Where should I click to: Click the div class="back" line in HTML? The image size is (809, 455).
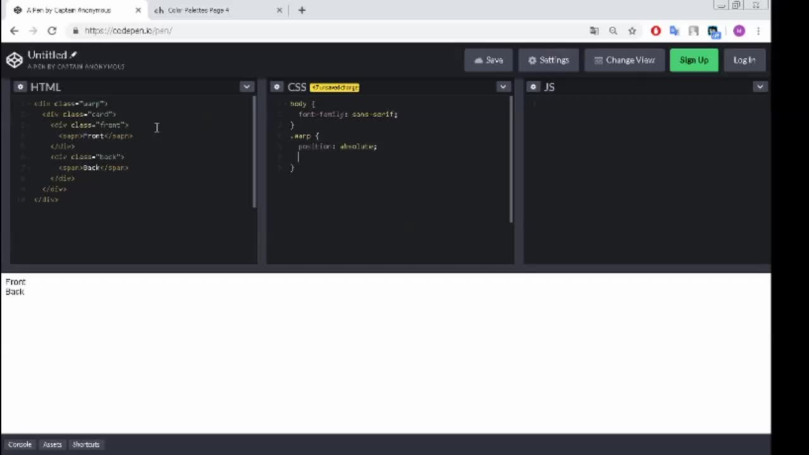point(88,157)
